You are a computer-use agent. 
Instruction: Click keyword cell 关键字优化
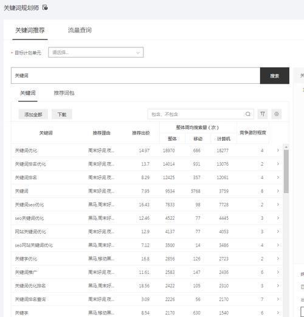tap(26, 259)
